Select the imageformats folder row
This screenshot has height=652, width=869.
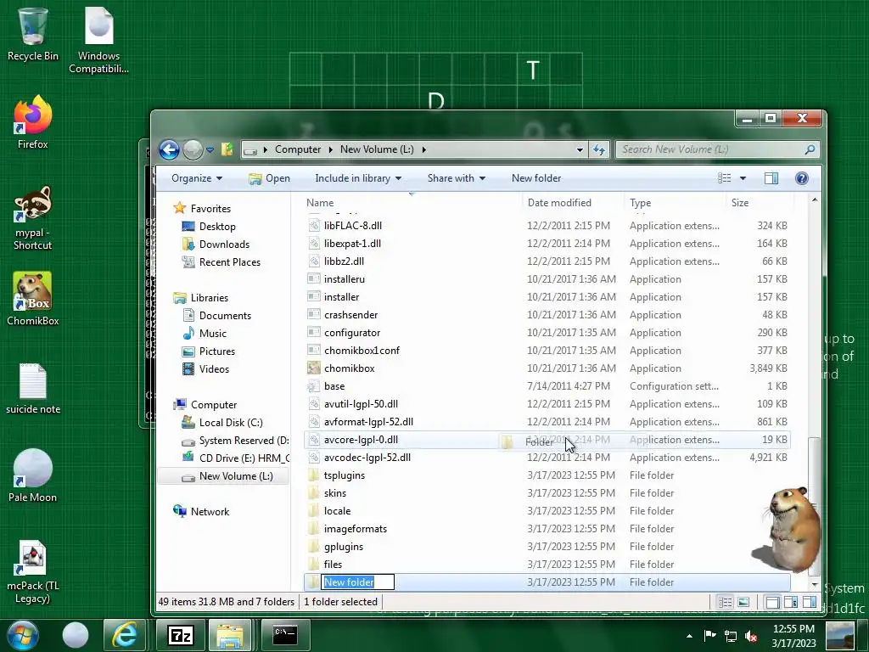point(547,529)
